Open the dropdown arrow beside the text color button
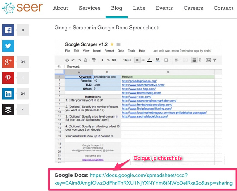 (x=153, y=60)
